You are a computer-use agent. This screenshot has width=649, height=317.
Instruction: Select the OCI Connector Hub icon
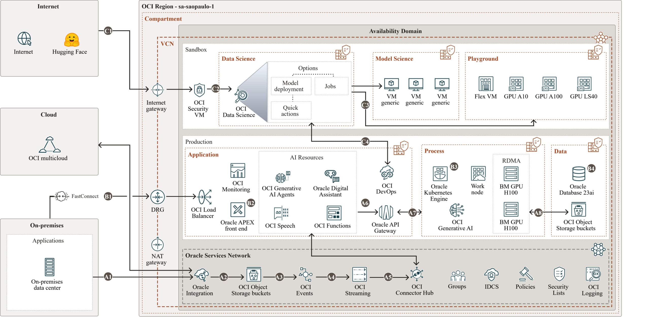point(417,274)
